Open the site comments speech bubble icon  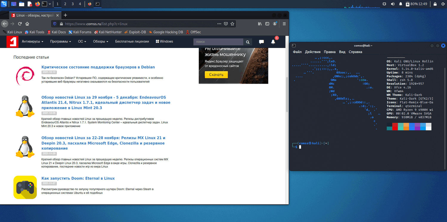(261, 42)
